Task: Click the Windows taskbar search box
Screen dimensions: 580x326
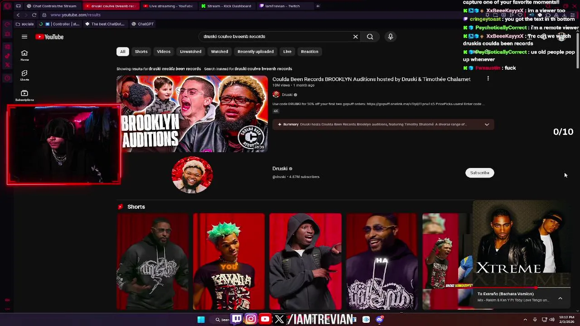Action: point(223,320)
